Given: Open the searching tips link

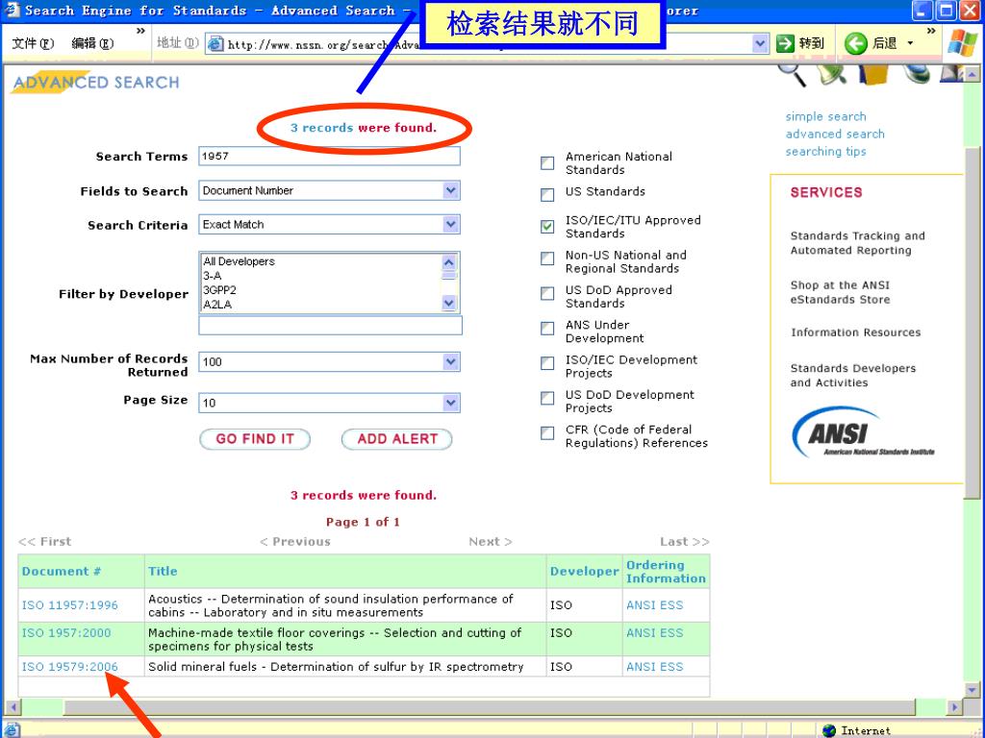Looking at the screenshot, I should (825, 152).
